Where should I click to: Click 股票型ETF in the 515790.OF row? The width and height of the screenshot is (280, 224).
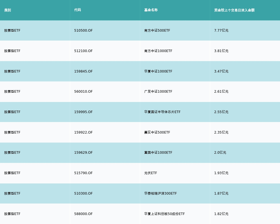tap(12, 173)
